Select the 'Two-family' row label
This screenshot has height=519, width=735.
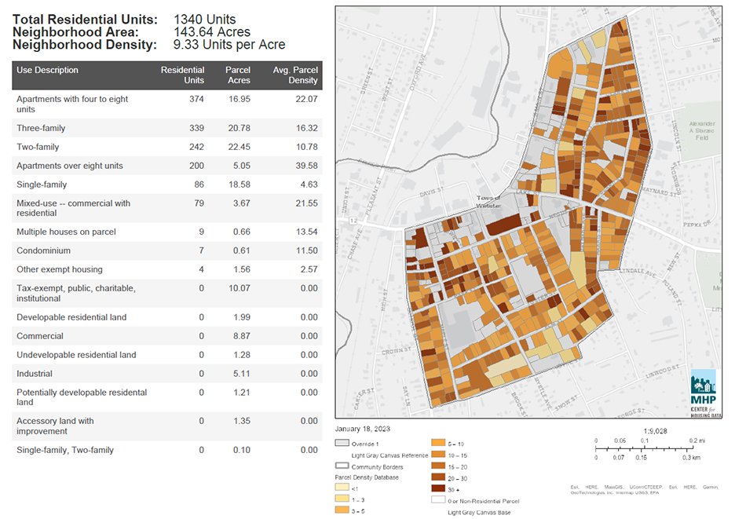coord(38,147)
